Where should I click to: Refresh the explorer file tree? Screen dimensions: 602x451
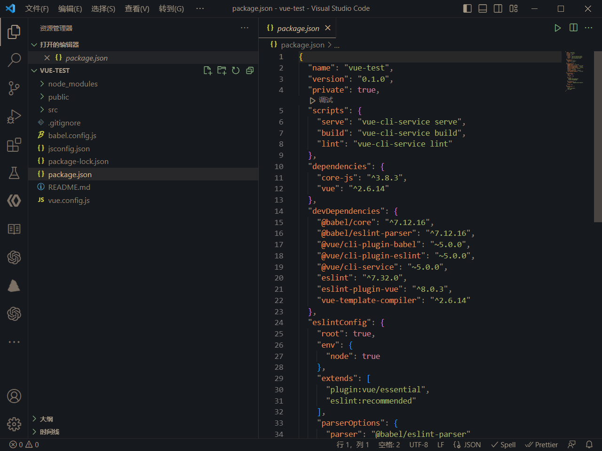(236, 70)
